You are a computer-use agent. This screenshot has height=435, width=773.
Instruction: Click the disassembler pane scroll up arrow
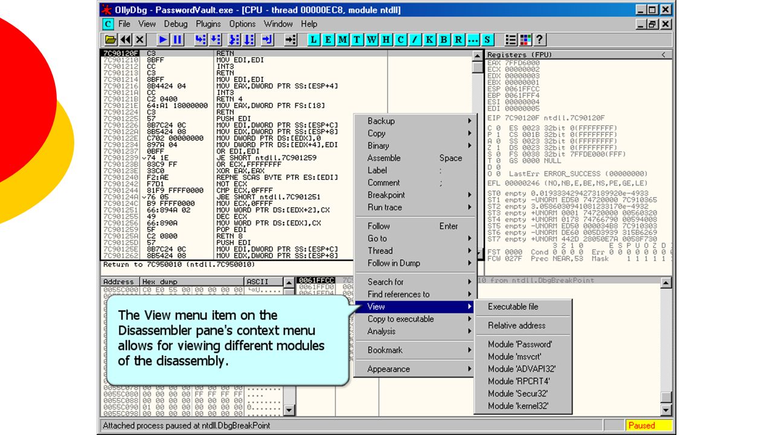click(x=477, y=56)
